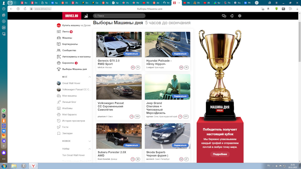Open Мои машины in sidebar
The height and width of the screenshot is (169, 301).
(x=70, y=96)
